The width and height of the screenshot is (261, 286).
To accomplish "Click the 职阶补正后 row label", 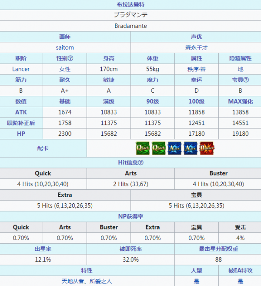I will tap(21, 123).
